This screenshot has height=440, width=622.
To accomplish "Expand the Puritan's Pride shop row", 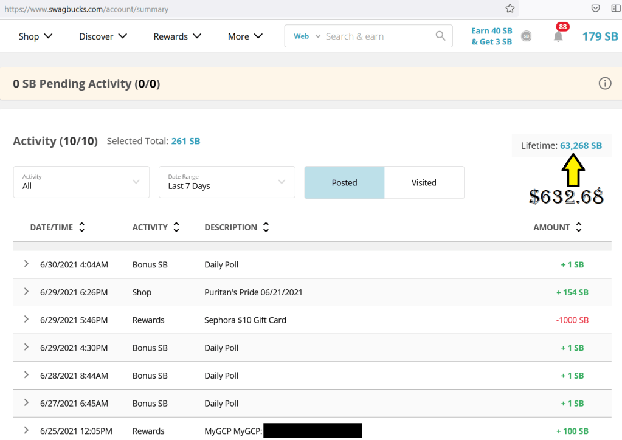I will click(26, 292).
